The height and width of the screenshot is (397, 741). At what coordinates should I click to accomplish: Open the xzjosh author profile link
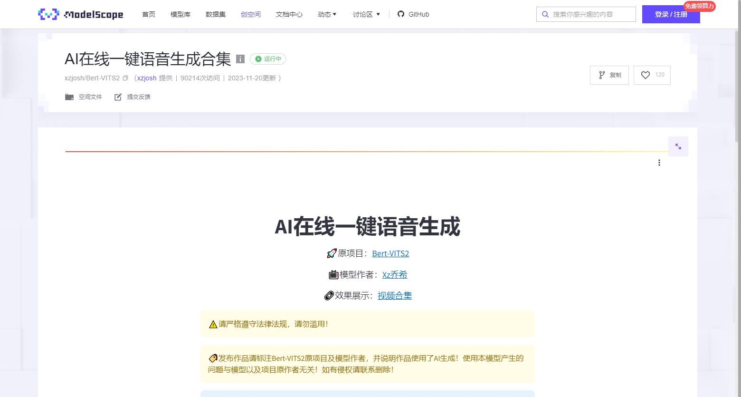147,78
